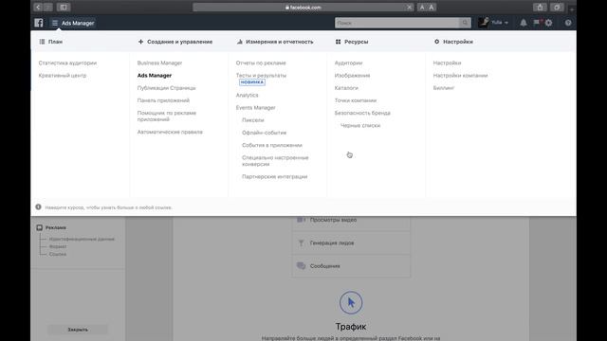Open the notifications bell icon
The height and width of the screenshot is (341, 607).
[x=523, y=23]
